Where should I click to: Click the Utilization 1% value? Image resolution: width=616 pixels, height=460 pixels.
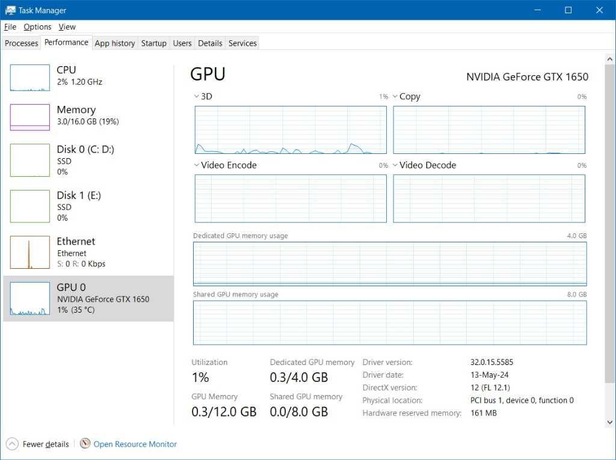pyautogui.click(x=200, y=377)
